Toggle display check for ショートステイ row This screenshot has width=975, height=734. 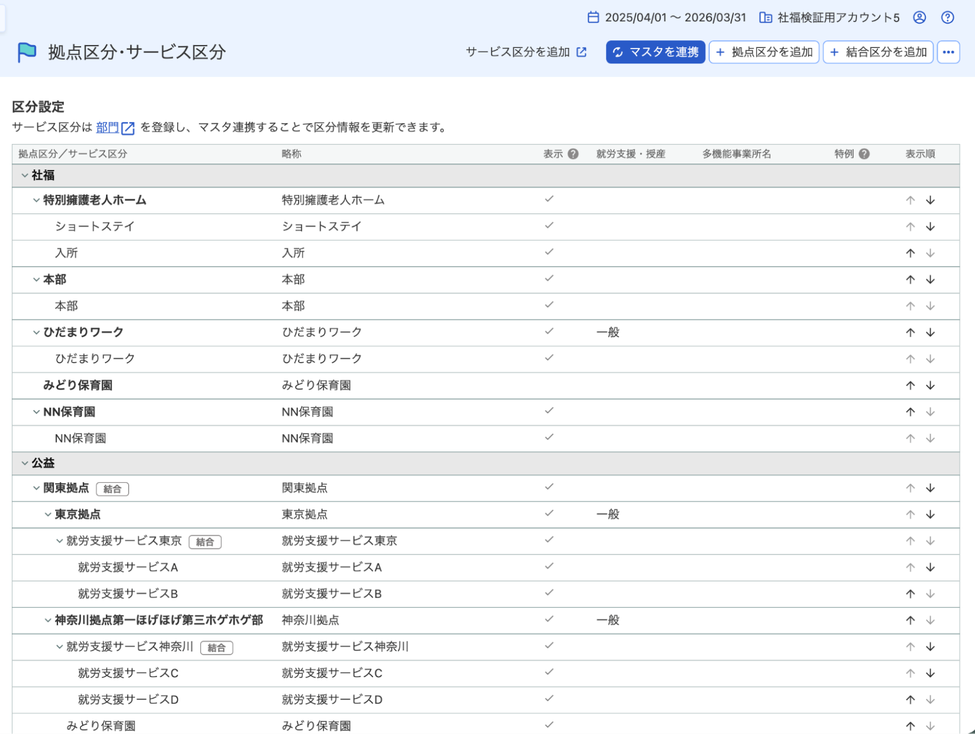tap(549, 226)
